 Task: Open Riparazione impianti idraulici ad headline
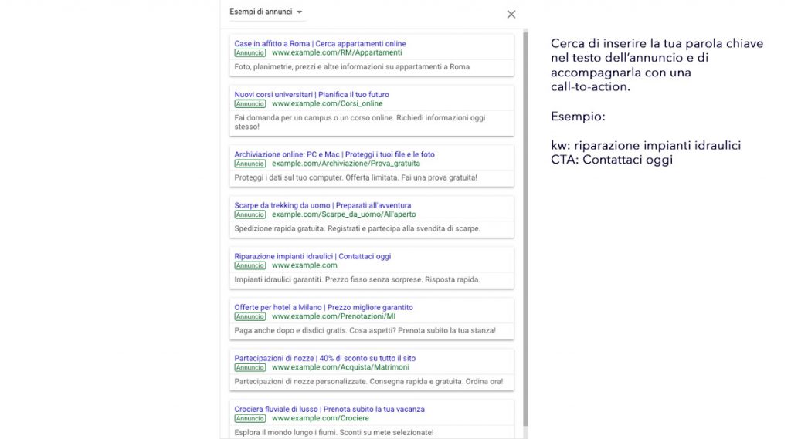(x=312, y=257)
